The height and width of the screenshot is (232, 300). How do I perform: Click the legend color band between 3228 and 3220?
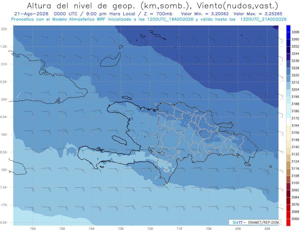point(288,72)
